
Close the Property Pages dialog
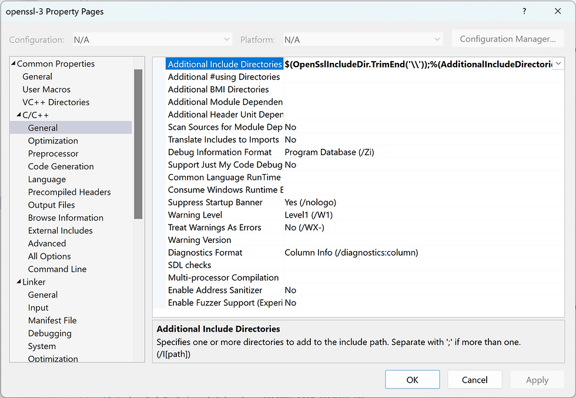pyautogui.click(x=558, y=11)
